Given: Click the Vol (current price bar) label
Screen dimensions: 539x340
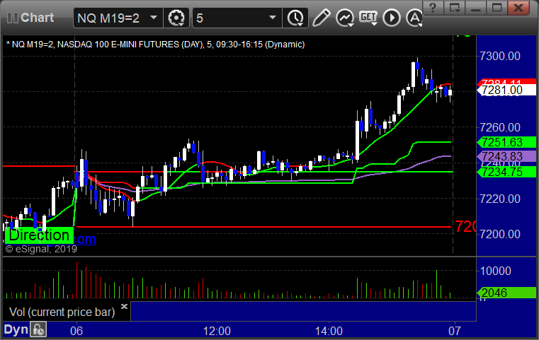Looking at the screenshot, I should tap(62, 312).
